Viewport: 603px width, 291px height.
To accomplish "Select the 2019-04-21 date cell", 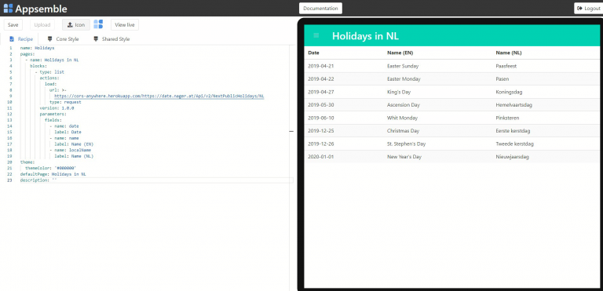I will 320,66.
